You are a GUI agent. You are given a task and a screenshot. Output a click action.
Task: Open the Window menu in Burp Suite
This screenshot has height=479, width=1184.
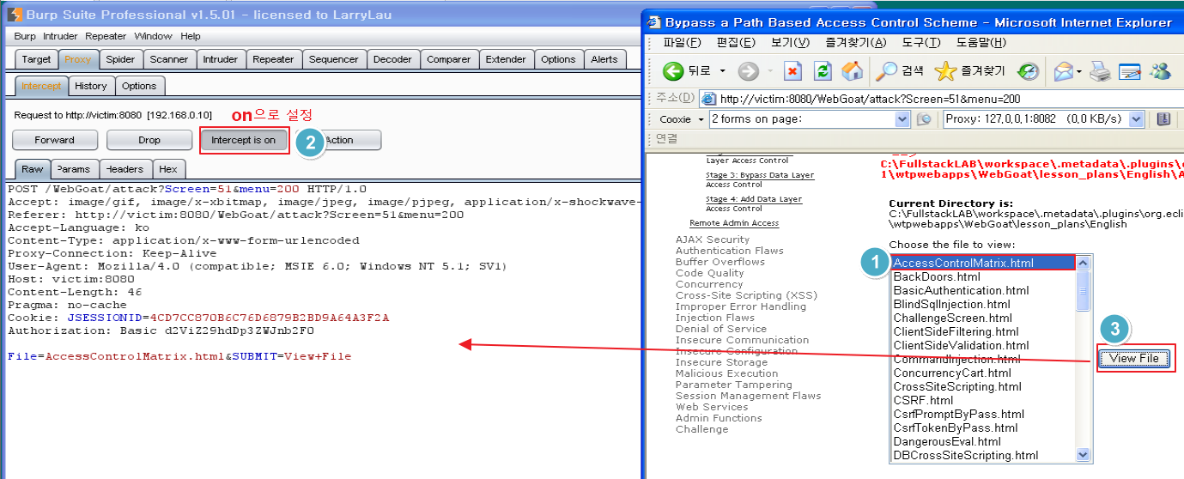pyautogui.click(x=153, y=36)
